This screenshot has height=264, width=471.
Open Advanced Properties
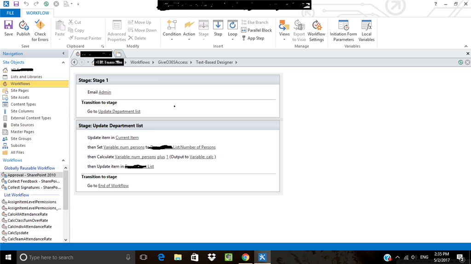coord(116,31)
